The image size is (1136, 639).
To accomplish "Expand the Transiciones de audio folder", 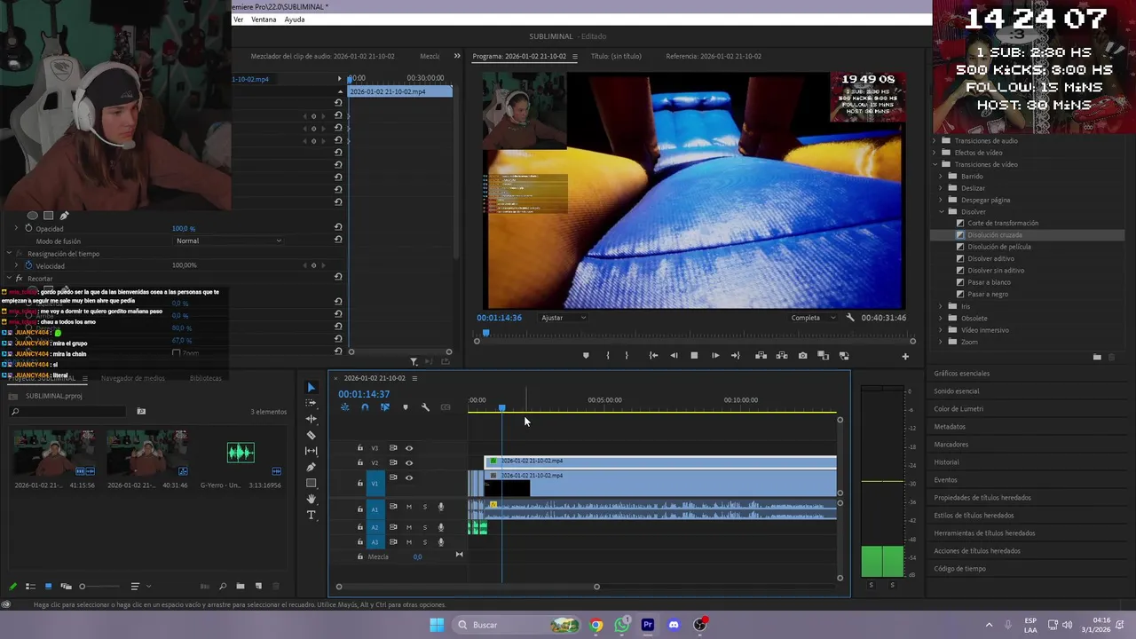I will [935, 141].
